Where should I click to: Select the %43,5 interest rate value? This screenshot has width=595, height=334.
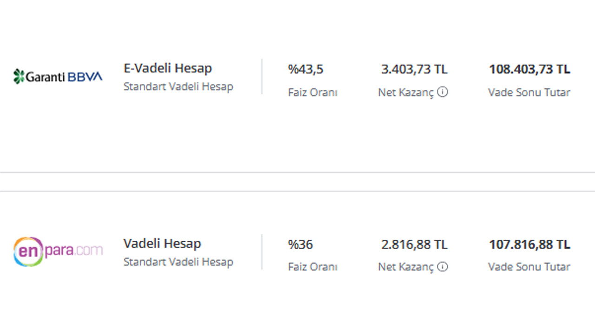[x=305, y=70]
